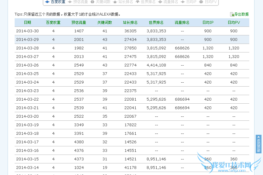The image size is (263, 175).
Task: Select the date cell 2014-03-25
Action: coord(27,74)
